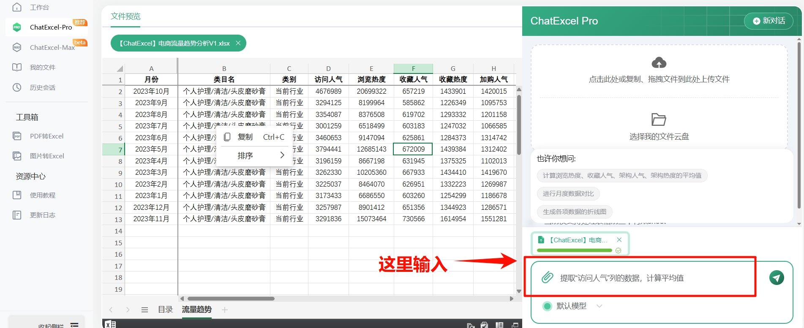Expand the 默认模型 model dropdown
Image resolution: width=804 pixels, height=328 pixels.
tap(599, 306)
